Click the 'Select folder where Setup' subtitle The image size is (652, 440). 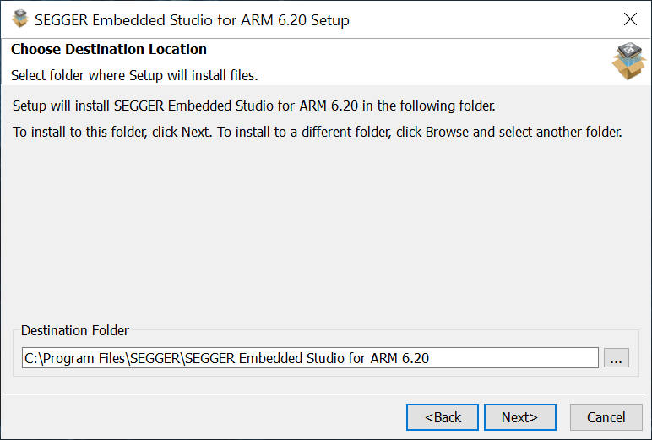coord(134,75)
